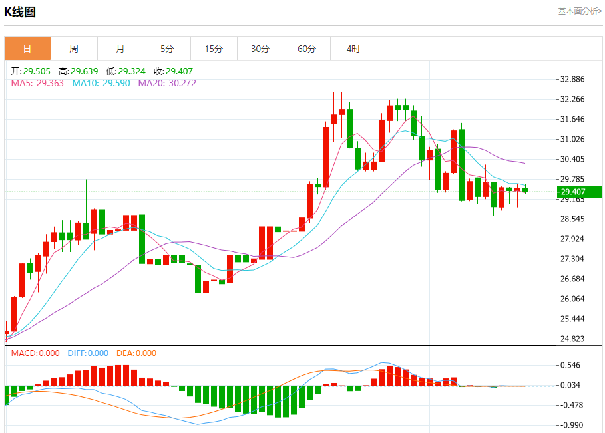Click the 26.064 price axis label
The width and height of the screenshot is (605, 433).
572,299
